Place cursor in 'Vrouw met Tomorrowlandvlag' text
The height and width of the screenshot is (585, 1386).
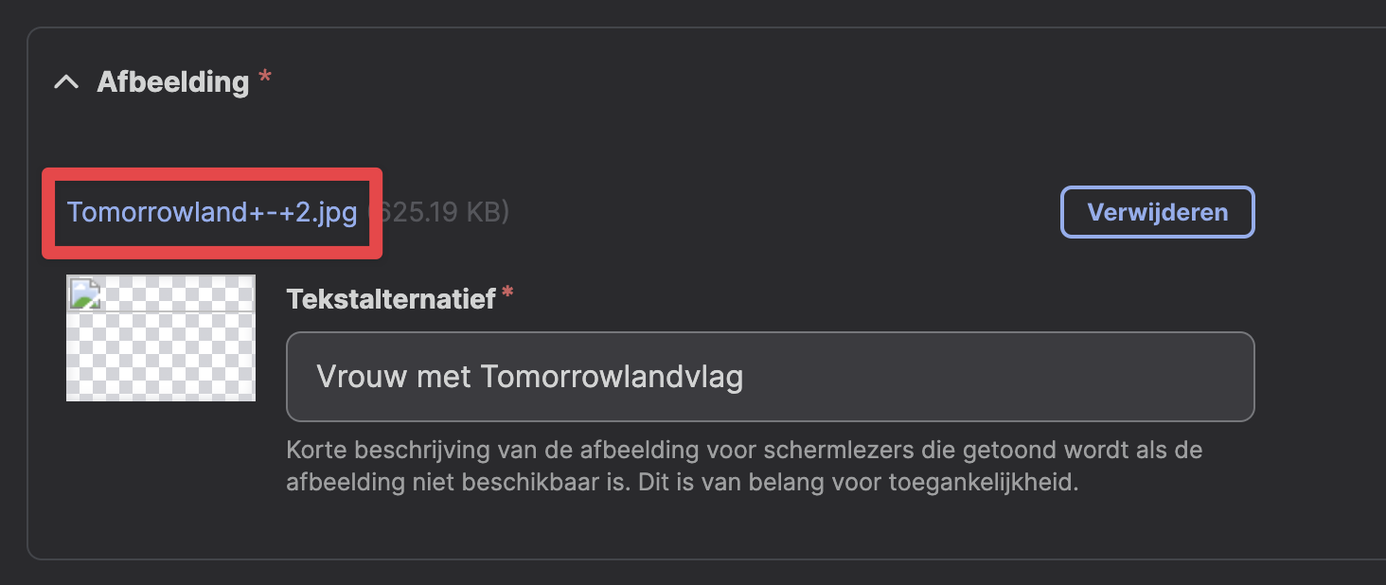coord(529,377)
